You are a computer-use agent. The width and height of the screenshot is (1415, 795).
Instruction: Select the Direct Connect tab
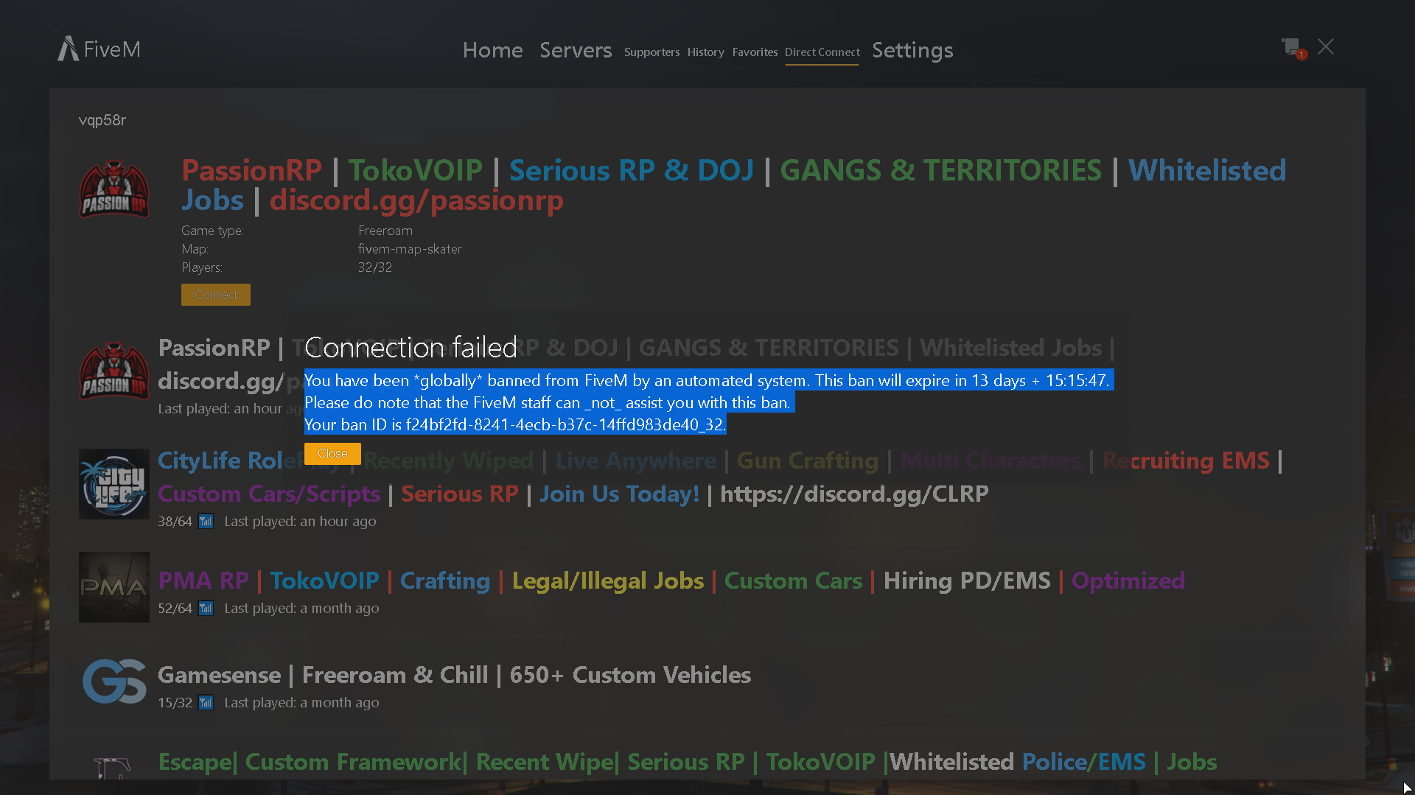click(x=822, y=52)
